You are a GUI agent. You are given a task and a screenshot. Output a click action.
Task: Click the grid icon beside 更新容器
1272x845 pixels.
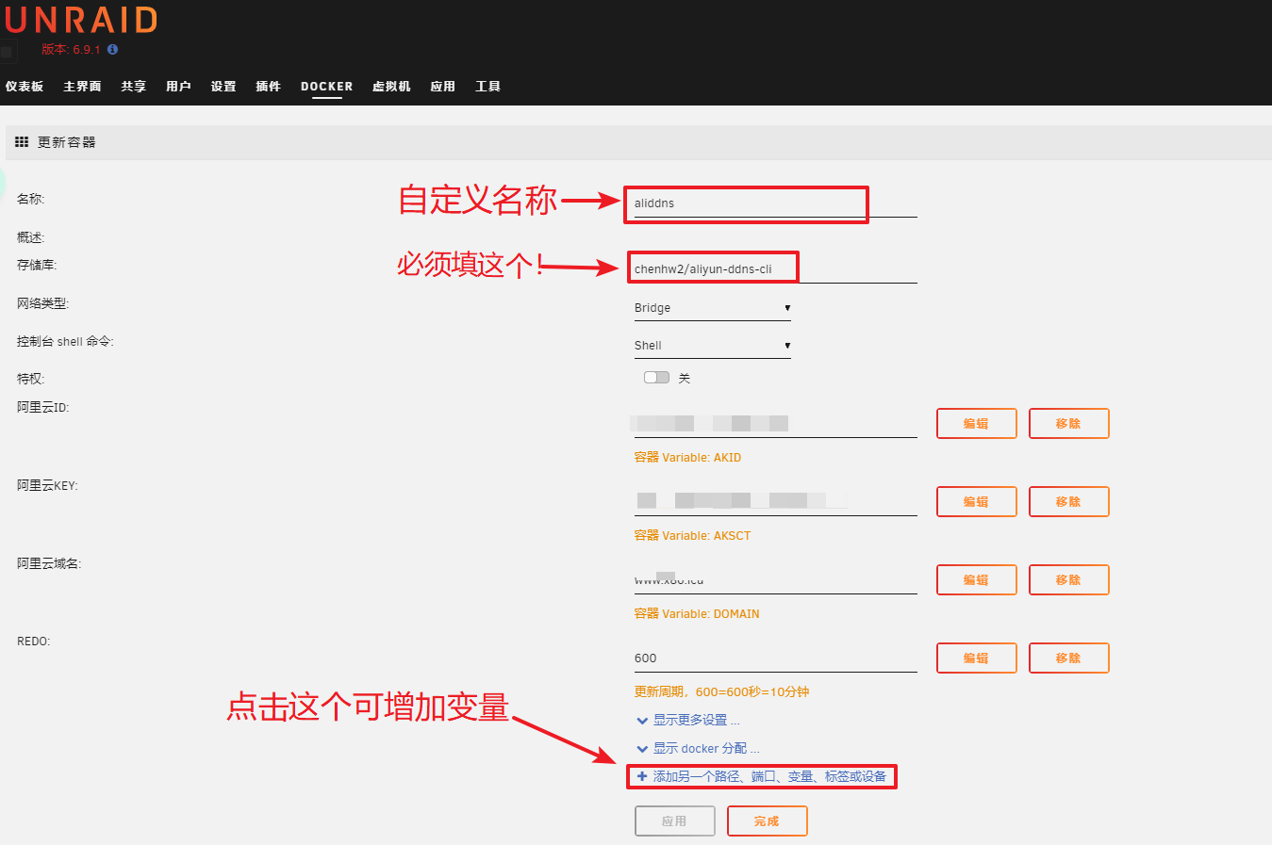(x=22, y=141)
